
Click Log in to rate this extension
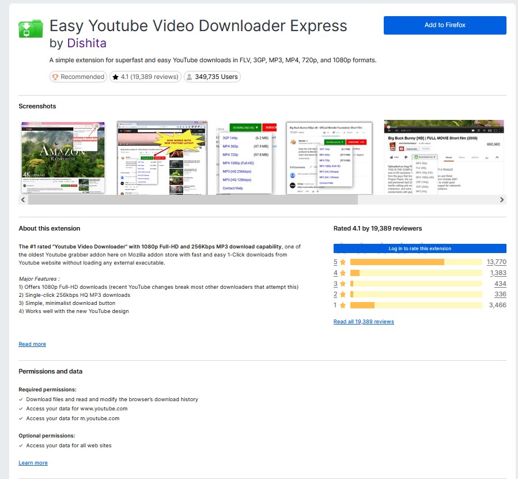tap(419, 248)
